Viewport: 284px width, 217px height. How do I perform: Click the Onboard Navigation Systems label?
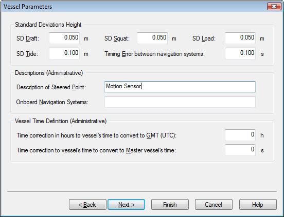pos(52,102)
